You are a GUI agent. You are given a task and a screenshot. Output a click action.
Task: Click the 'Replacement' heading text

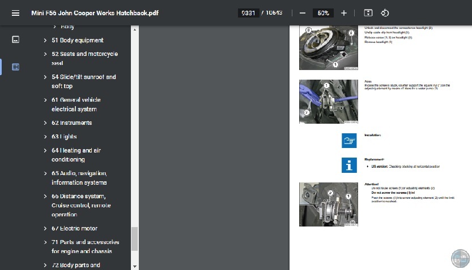374,160
